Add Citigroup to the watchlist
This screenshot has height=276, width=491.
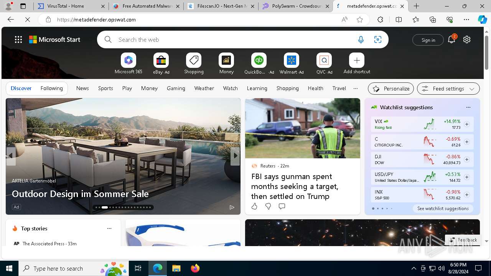467,142
